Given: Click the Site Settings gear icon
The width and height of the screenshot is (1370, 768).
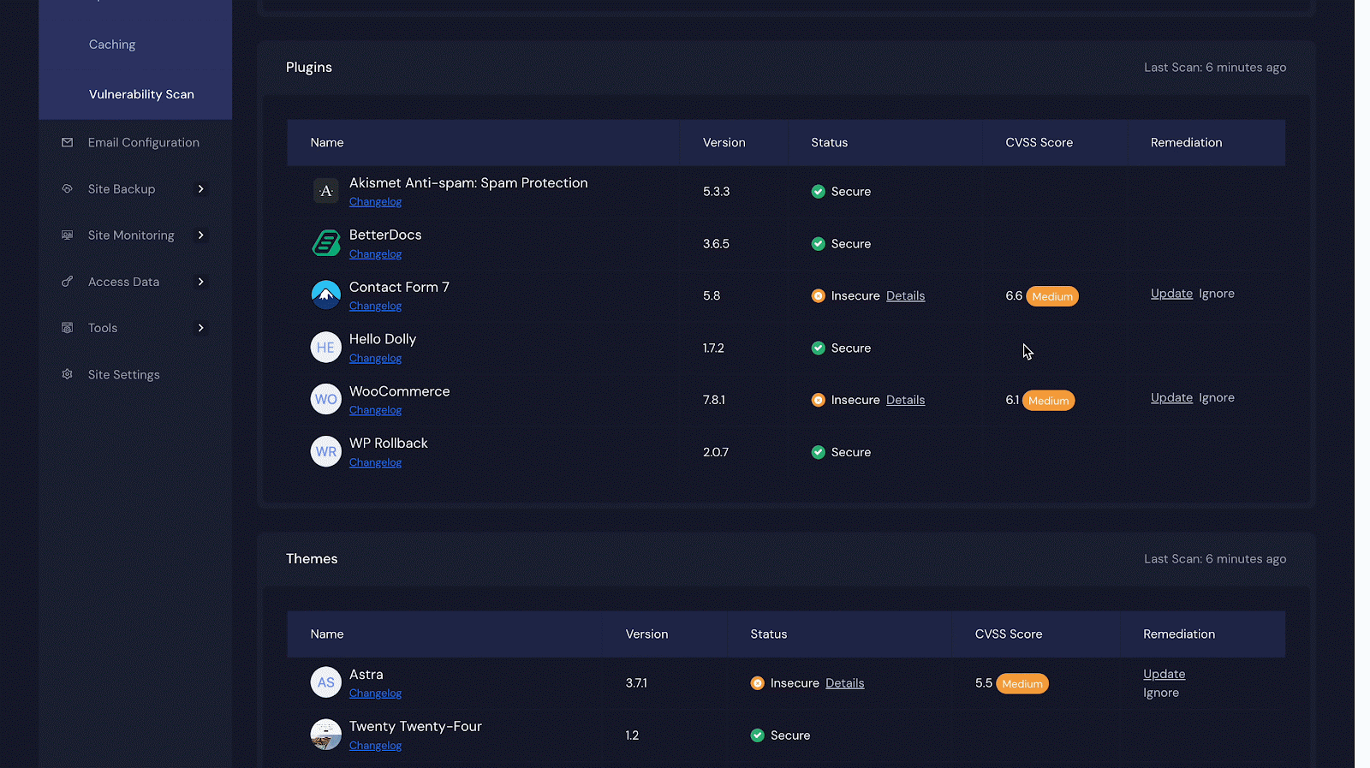Looking at the screenshot, I should coord(68,374).
